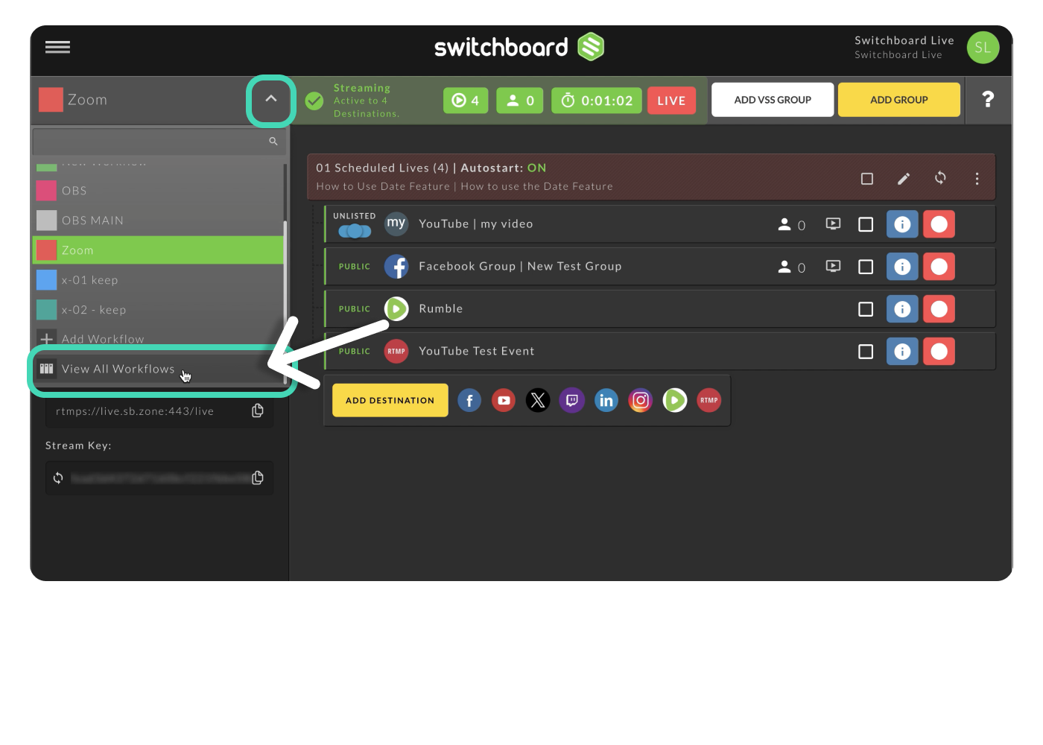Check the YouTube Test Event checkbox

pyautogui.click(x=866, y=352)
